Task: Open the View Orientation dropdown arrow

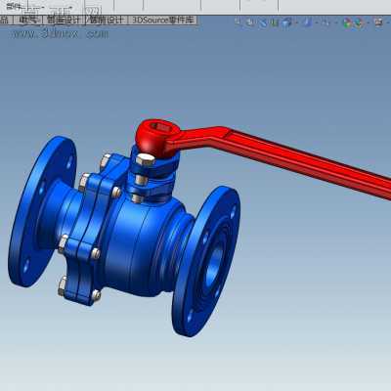Action: coord(296,22)
